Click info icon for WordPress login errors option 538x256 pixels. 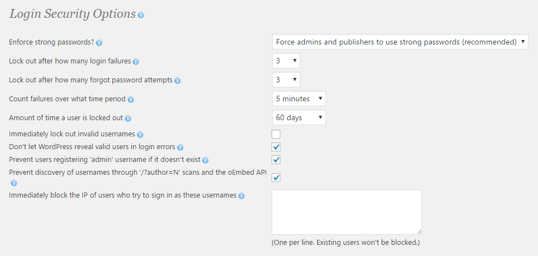(180, 147)
